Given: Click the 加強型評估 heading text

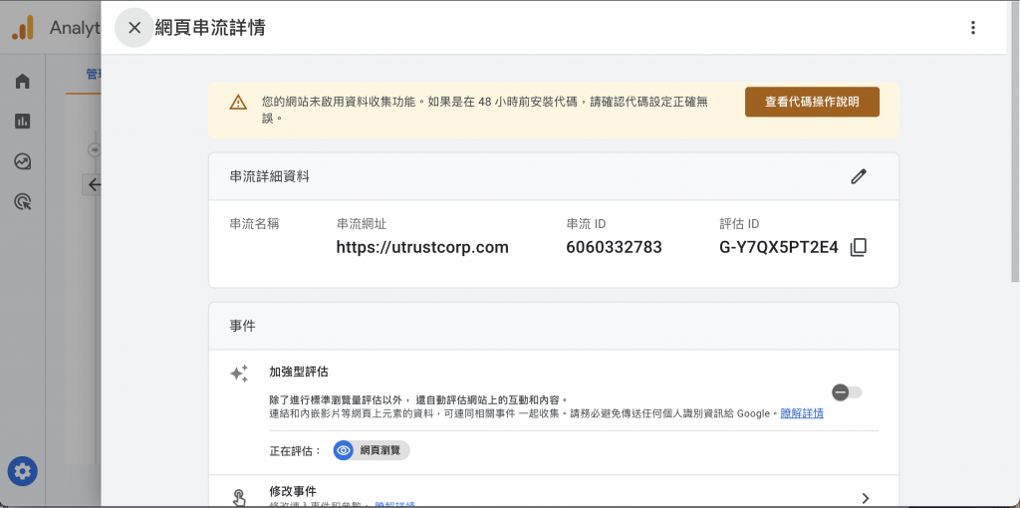Looking at the screenshot, I should pos(299,373).
